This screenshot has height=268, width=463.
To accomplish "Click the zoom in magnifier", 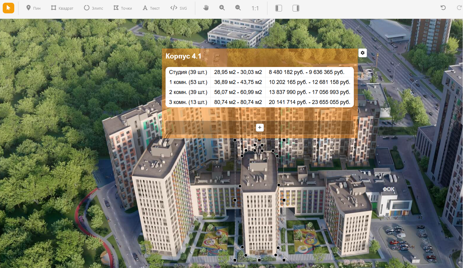I will point(222,8).
